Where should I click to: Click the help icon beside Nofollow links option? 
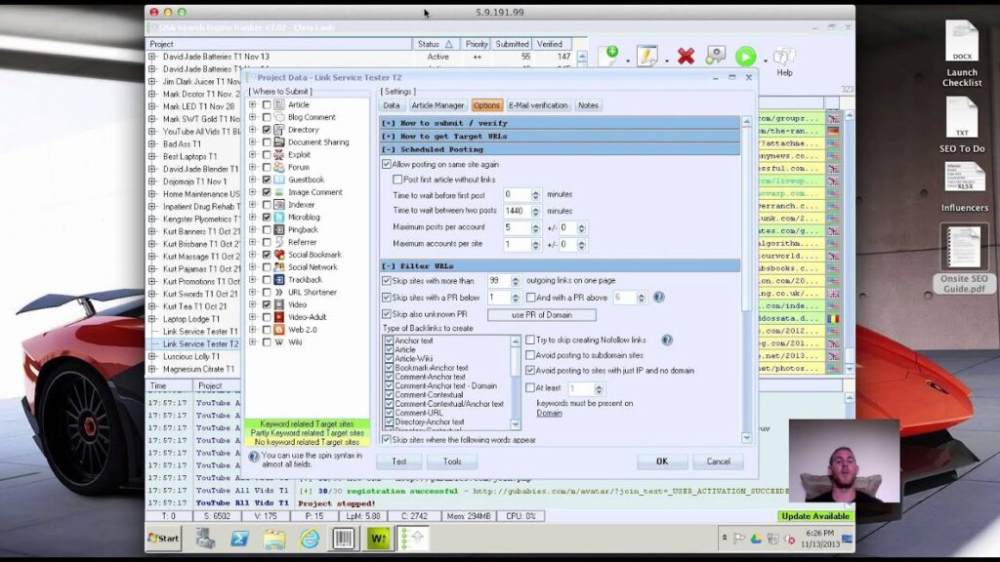(666, 341)
